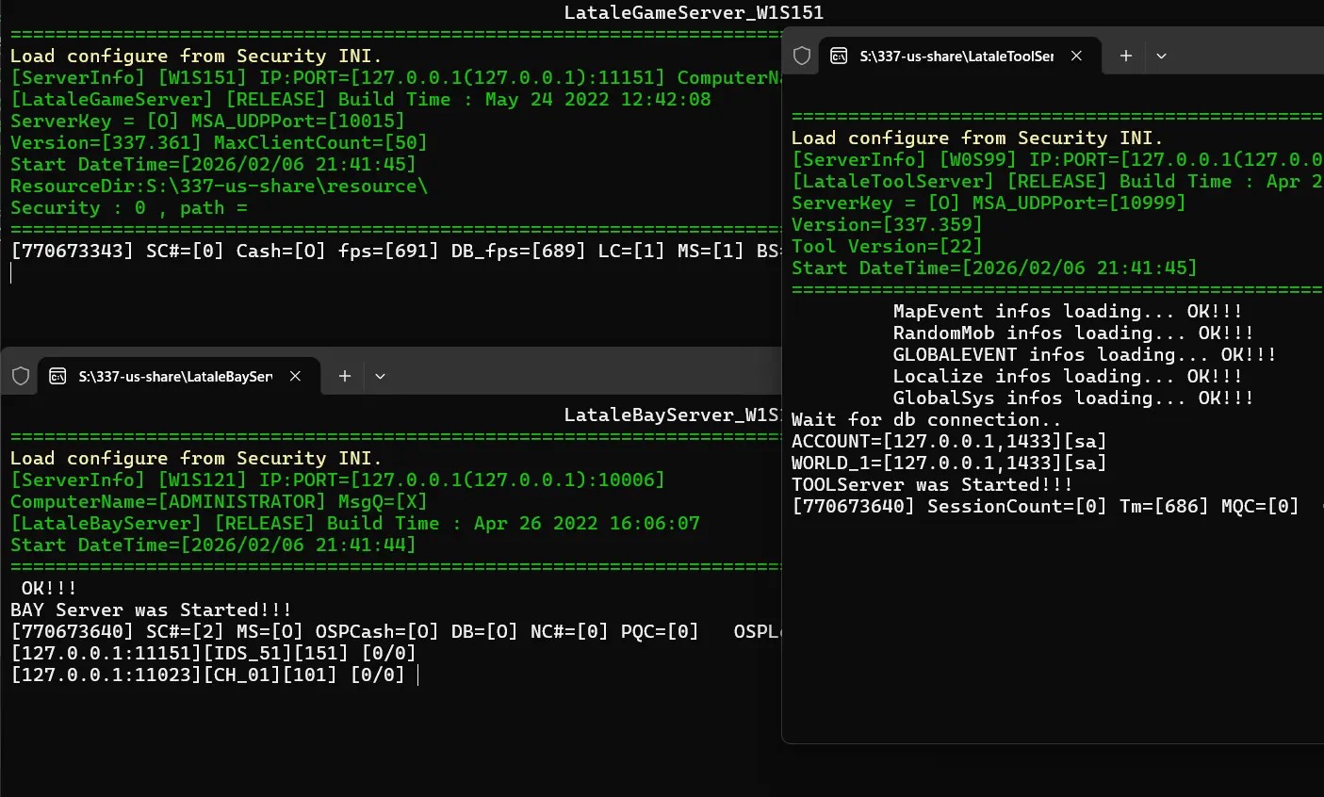The height and width of the screenshot is (797, 1324).
Task: Select the S:\337-us-share\LataleToolSer tab
Action: point(956,56)
